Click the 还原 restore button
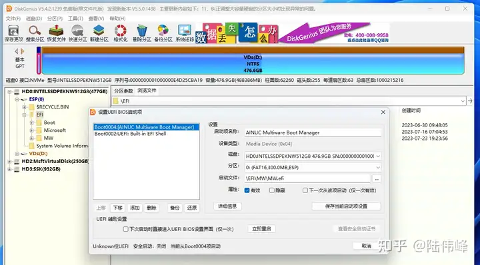The image size is (480, 265). pyautogui.click(x=192, y=208)
